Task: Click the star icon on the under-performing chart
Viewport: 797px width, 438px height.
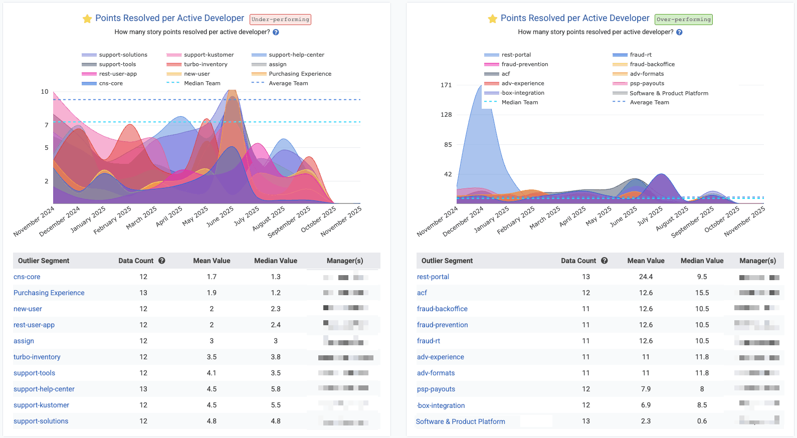Action: (87, 19)
